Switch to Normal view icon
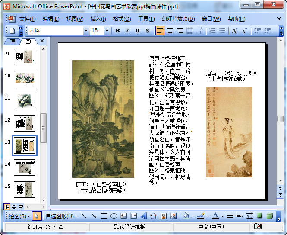 click(x=7, y=207)
